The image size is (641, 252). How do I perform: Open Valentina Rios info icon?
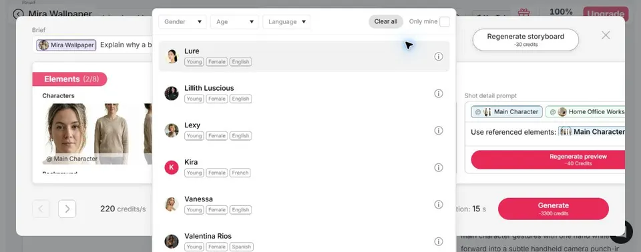(x=438, y=241)
